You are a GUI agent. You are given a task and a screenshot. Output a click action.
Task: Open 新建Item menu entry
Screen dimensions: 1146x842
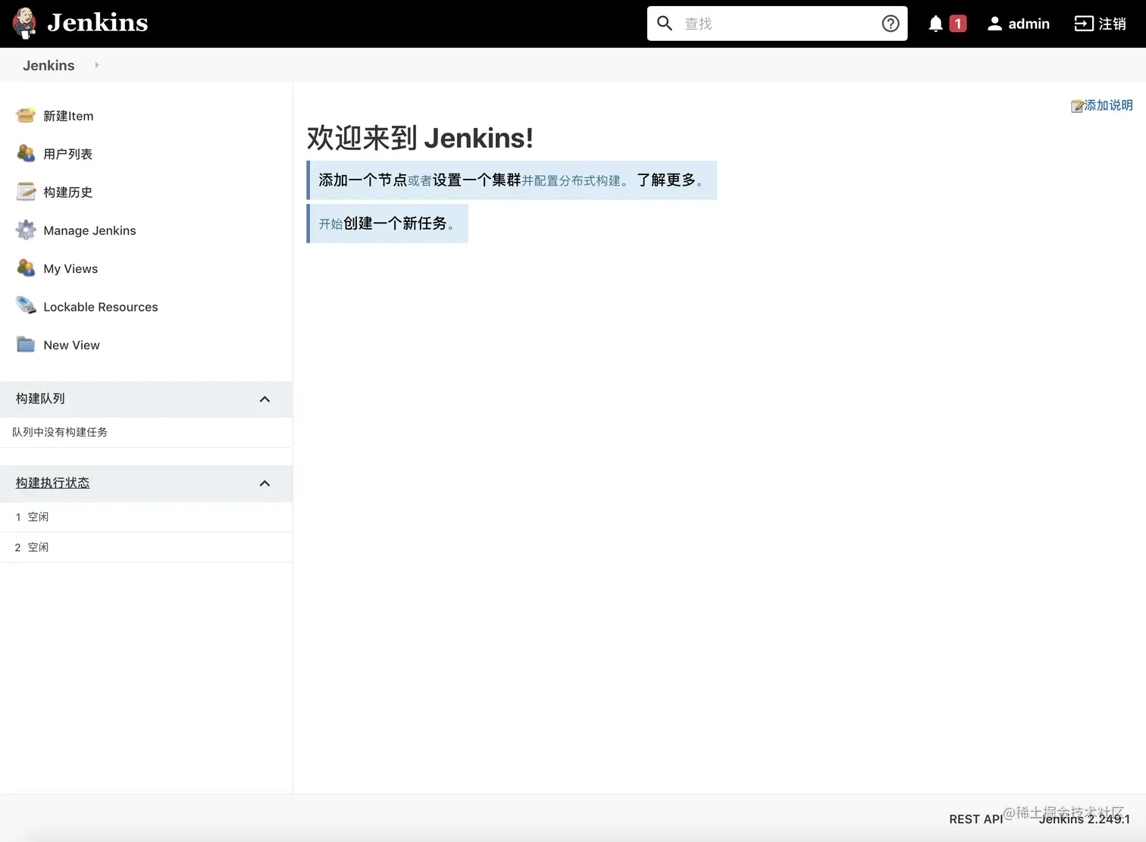point(68,116)
